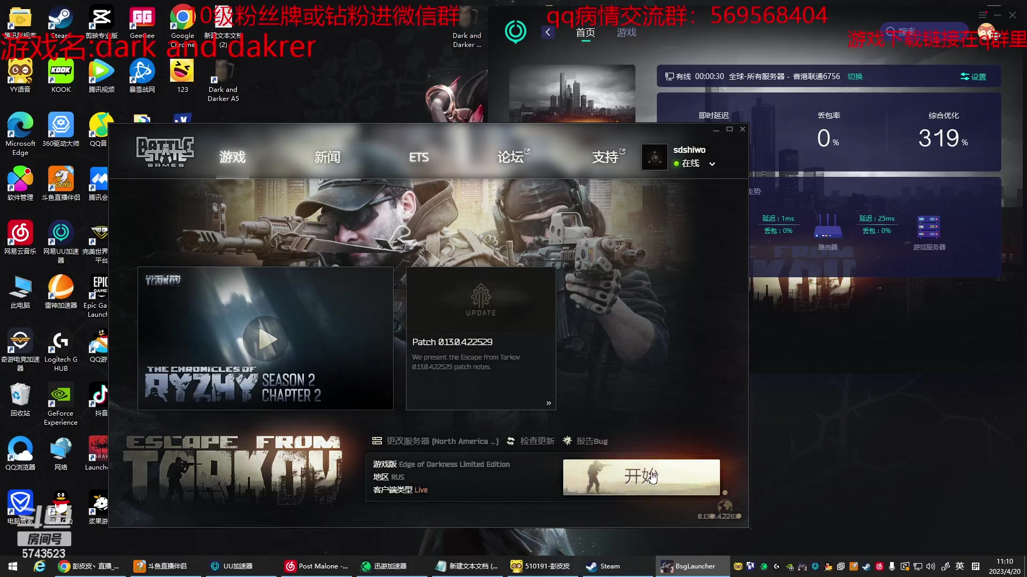Click 报告Bug report link
The image size is (1027, 577).
[x=585, y=441]
